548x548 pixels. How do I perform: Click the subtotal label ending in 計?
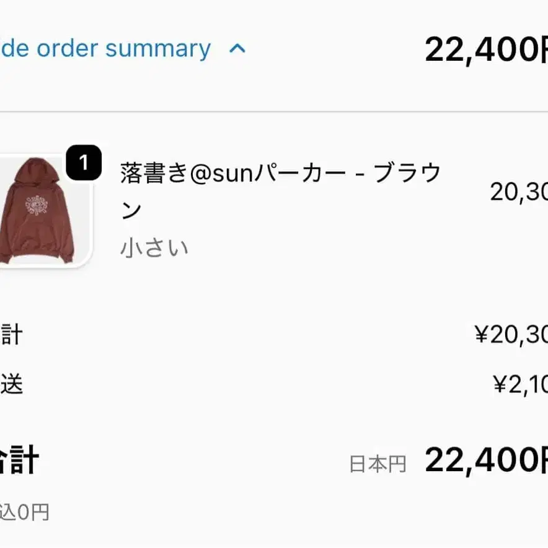(11, 335)
